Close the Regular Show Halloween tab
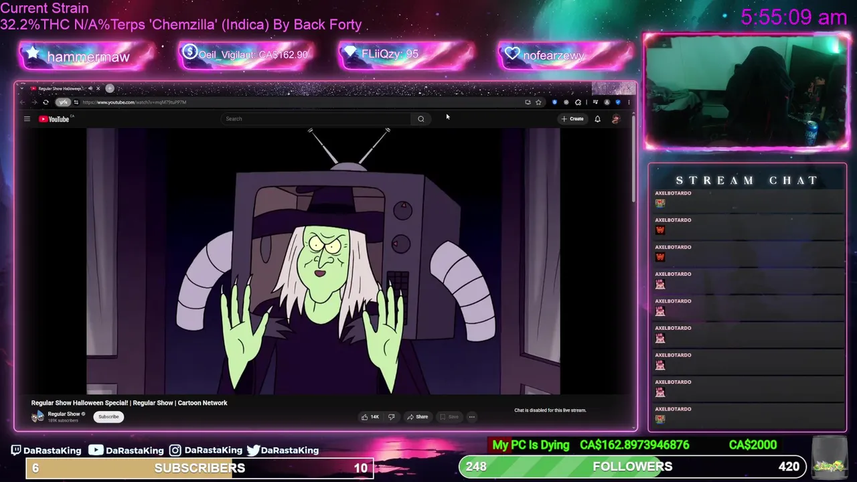The height and width of the screenshot is (482, 857). 98,88
